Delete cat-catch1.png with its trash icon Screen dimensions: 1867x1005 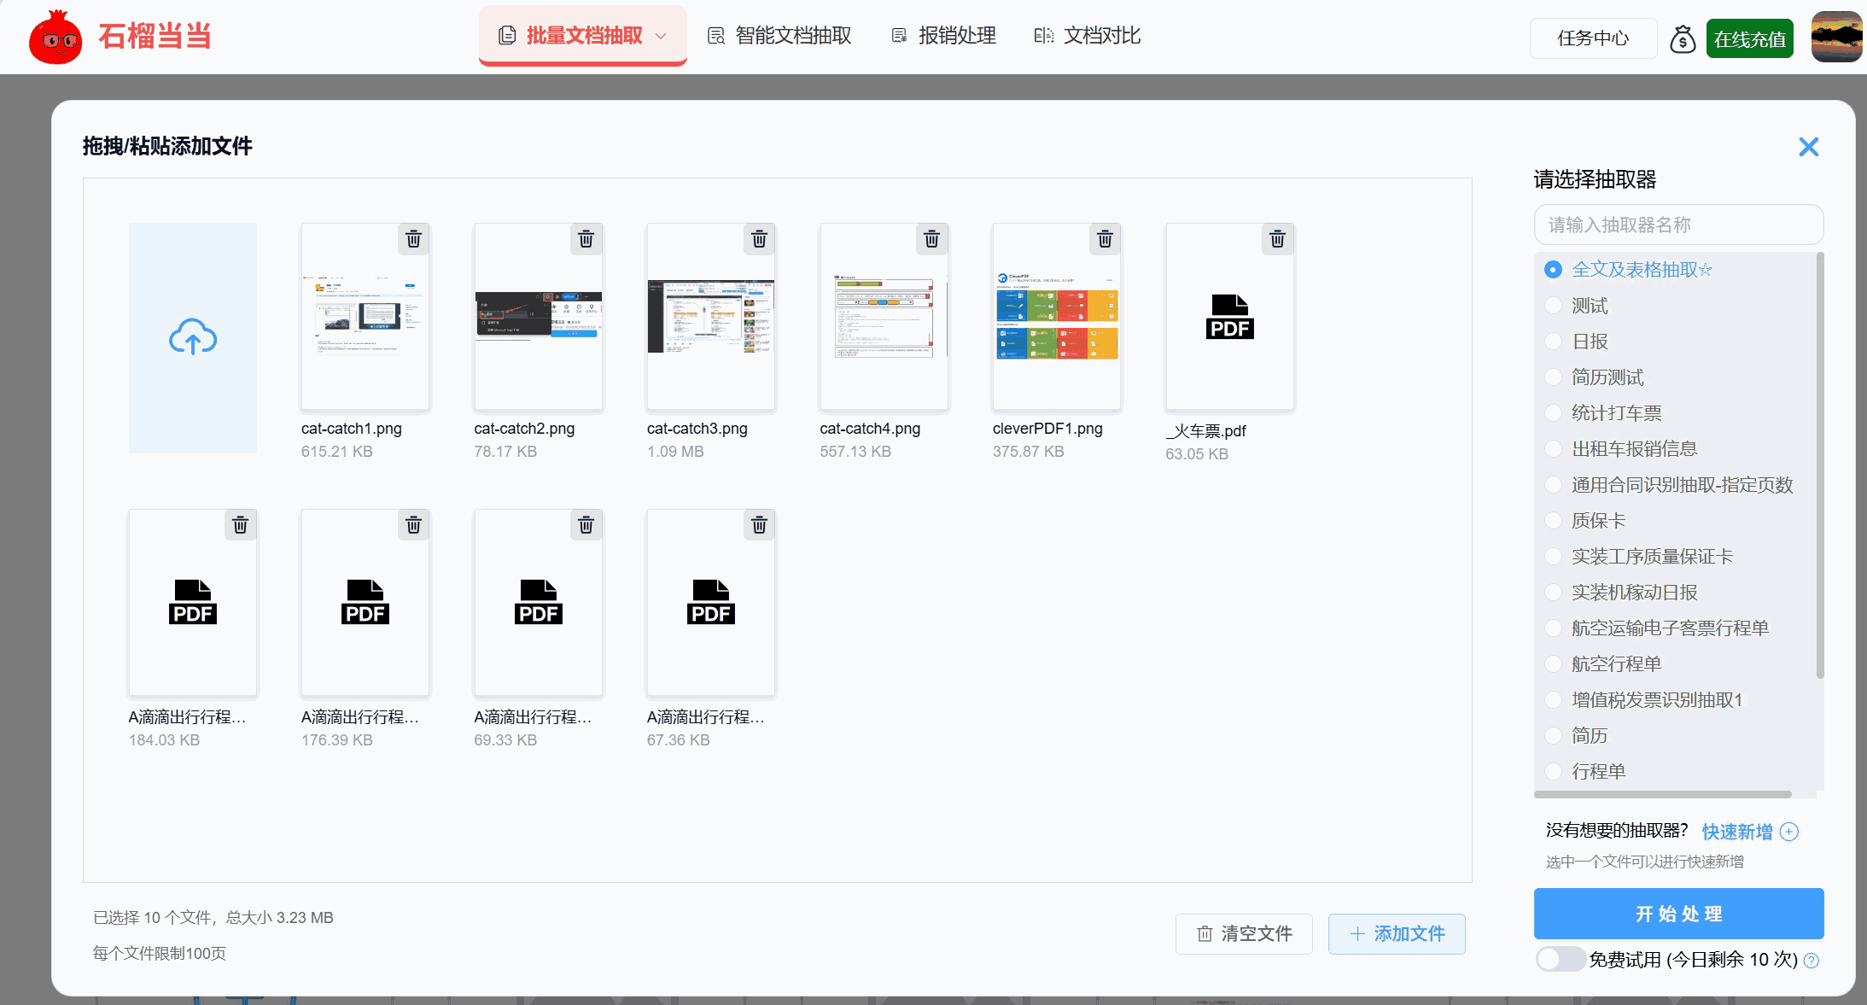(413, 240)
